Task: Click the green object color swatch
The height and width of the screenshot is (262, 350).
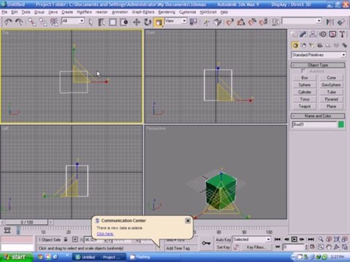Action: (341, 124)
